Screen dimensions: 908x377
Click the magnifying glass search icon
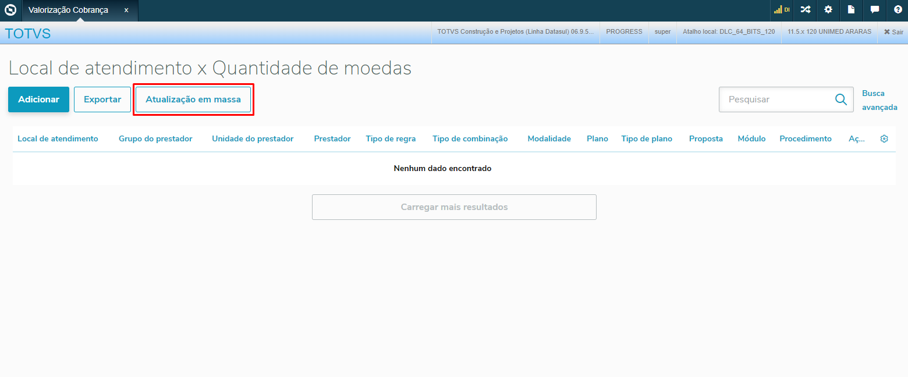[841, 99]
